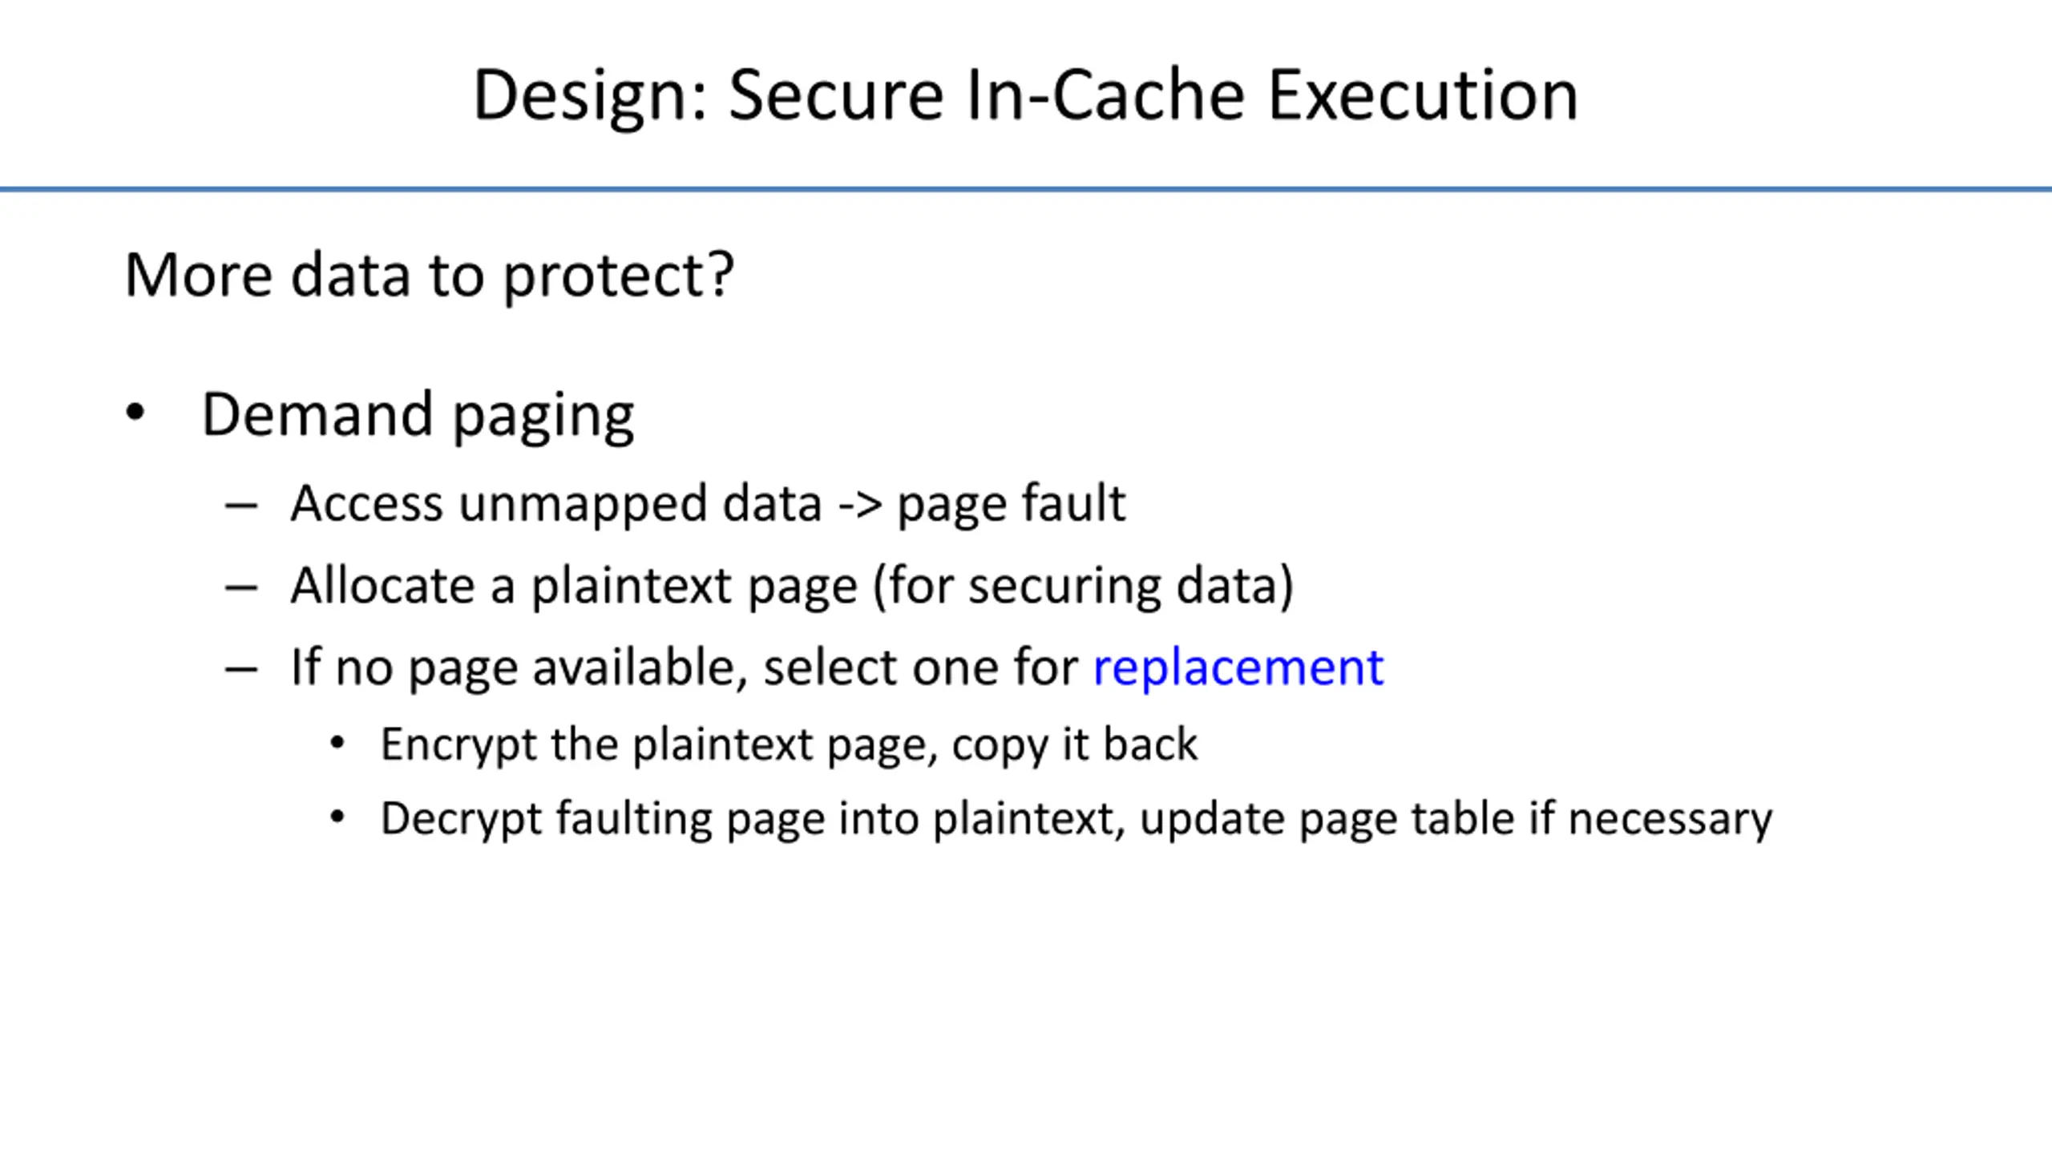Click the slide title "Design: Secure In-Cache Execution"
Viewport: 2052px width, 1154px height.
coord(1025,95)
